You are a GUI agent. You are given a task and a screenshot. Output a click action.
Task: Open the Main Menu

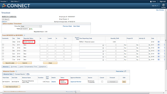(15, 1)
